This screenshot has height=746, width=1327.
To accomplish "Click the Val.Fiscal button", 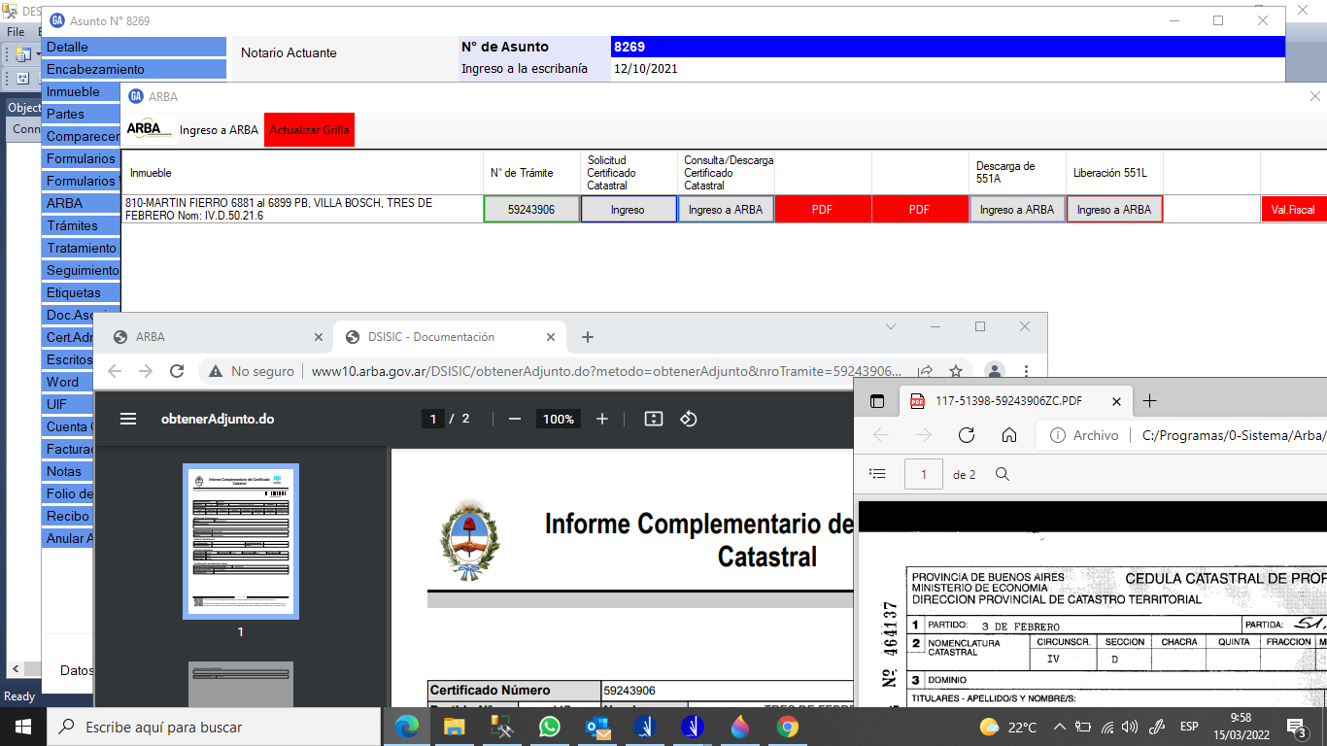I will coord(1293,210).
